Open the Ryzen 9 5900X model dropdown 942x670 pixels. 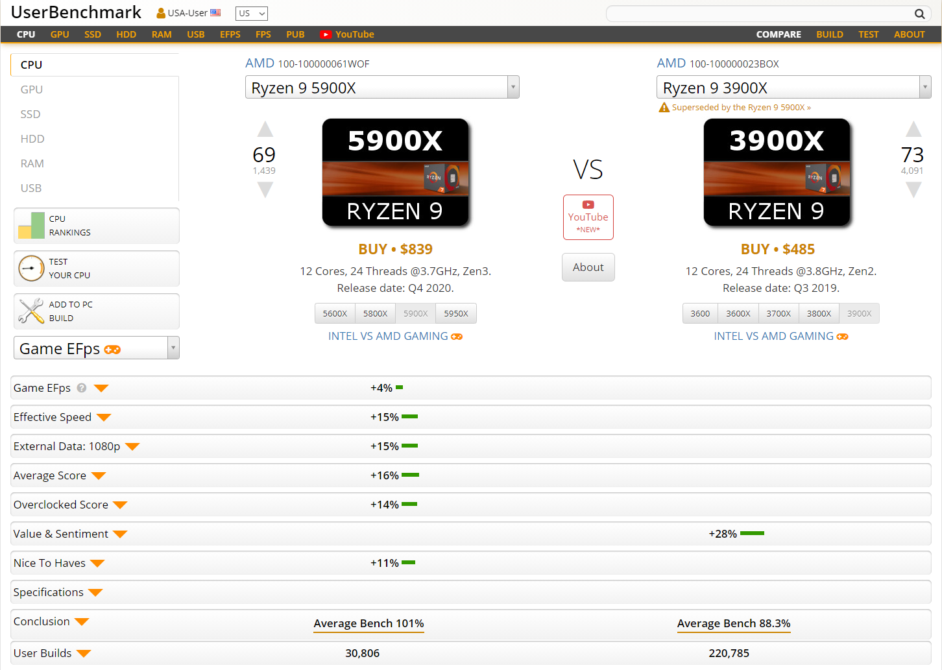tap(382, 87)
